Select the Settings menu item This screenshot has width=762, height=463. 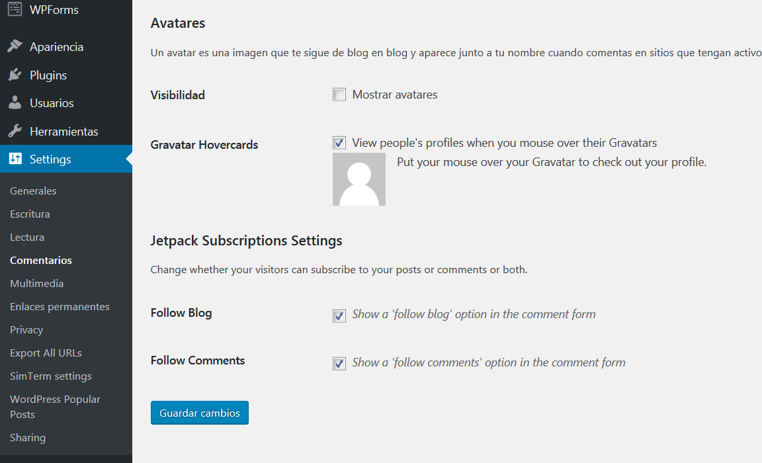tap(66, 159)
